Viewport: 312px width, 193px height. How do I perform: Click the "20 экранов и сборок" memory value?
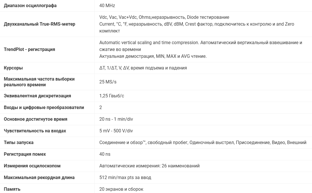[121, 189]
